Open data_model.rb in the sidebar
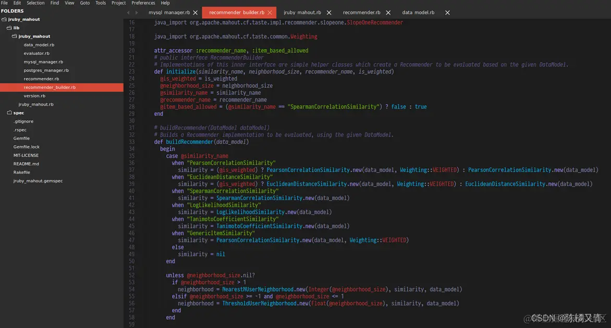611x328 pixels. [39, 45]
